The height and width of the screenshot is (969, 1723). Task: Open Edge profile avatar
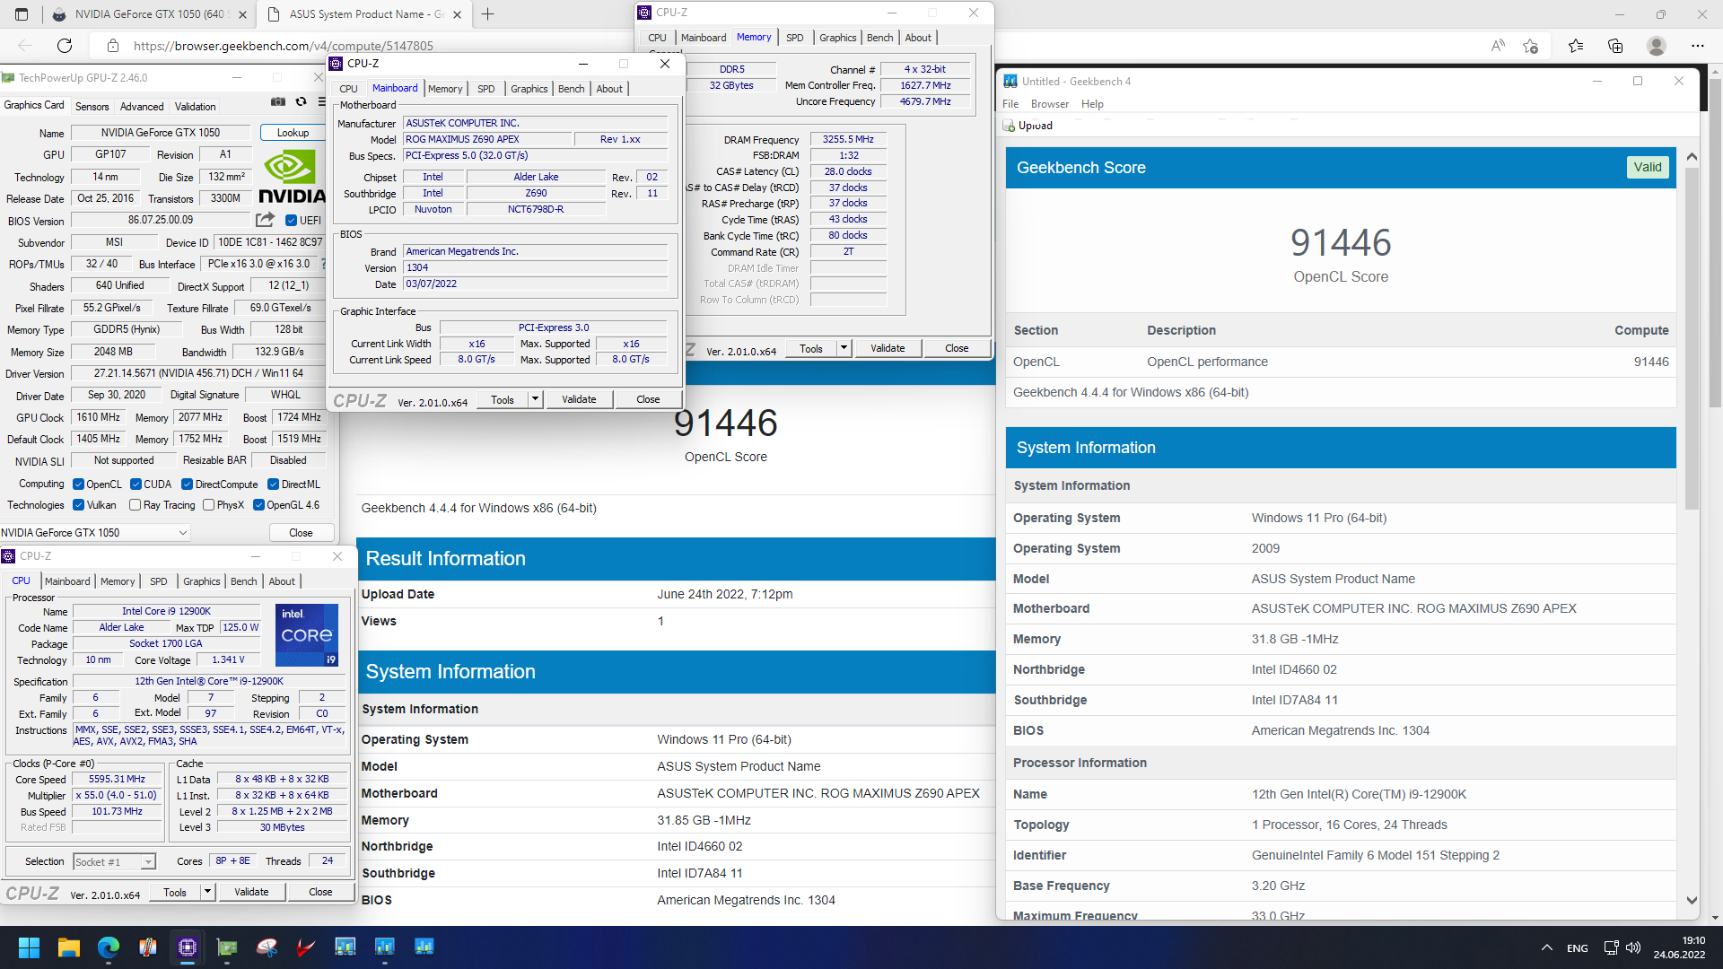(1657, 46)
